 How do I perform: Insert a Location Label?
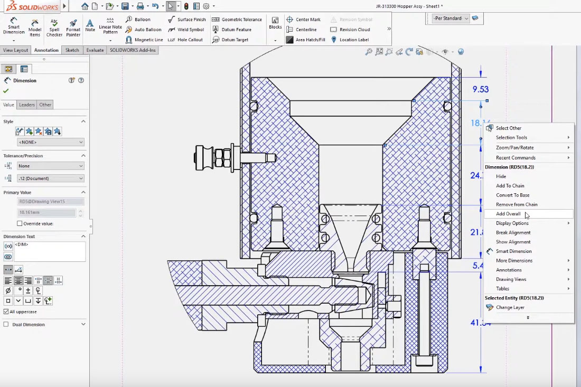point(350,40)
